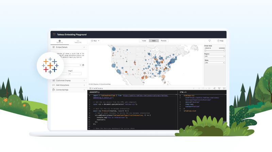Viewport: 272px width, 152px height.
Task: Switch to the Code view
Action: pos(144,40)
